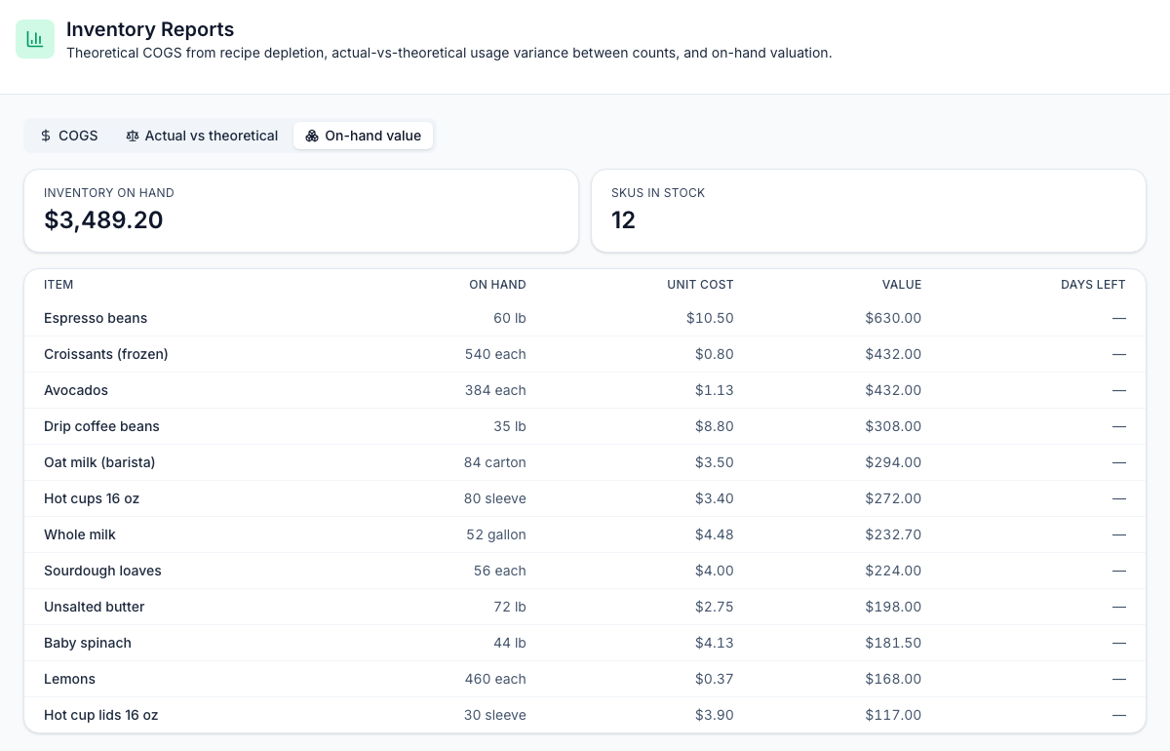Click the $10.50 unit cost
1170x751 pixels.
710,318
